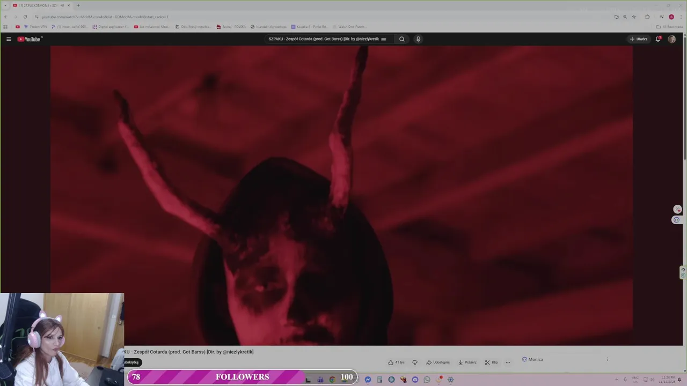Bookmark this page with the star

pos(633,17)
